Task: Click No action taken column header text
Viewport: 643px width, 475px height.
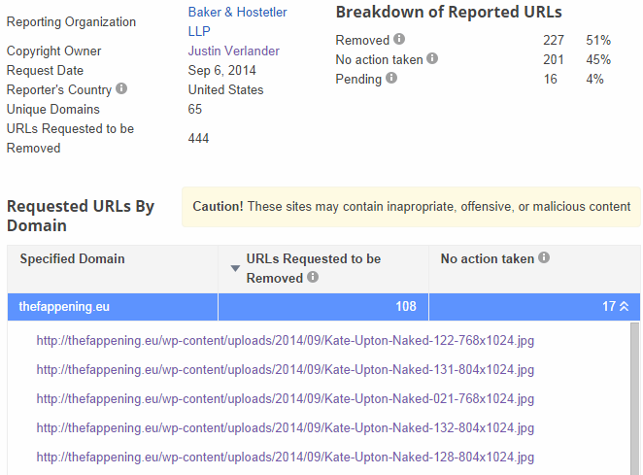Action: point(488,259)
